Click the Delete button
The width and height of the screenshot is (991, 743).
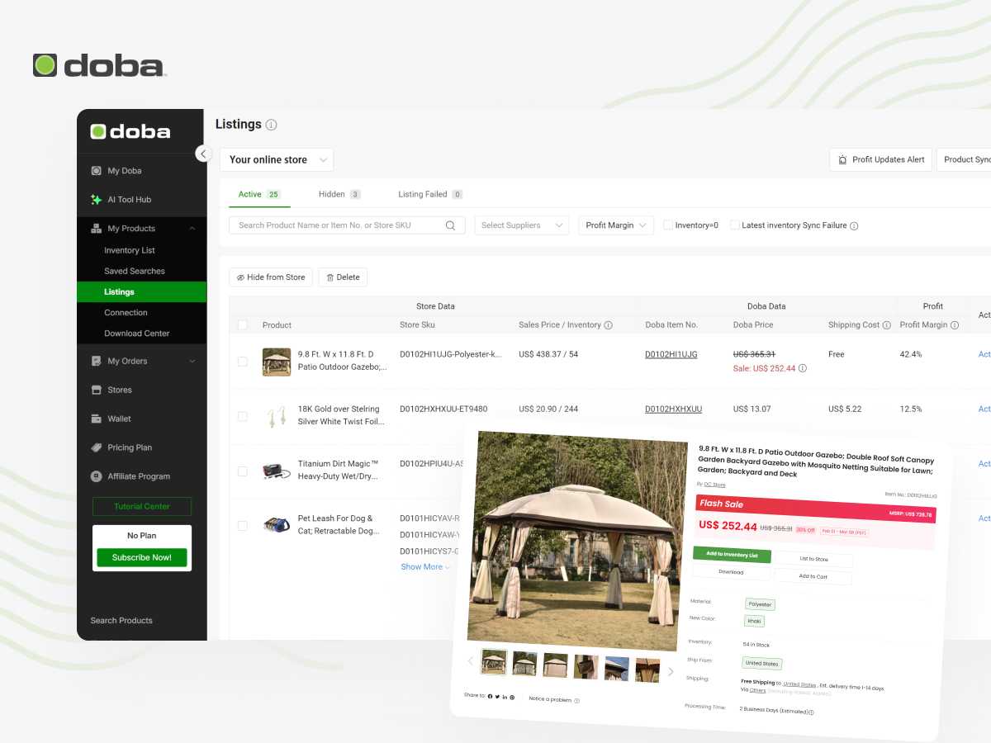click(343, 277)
